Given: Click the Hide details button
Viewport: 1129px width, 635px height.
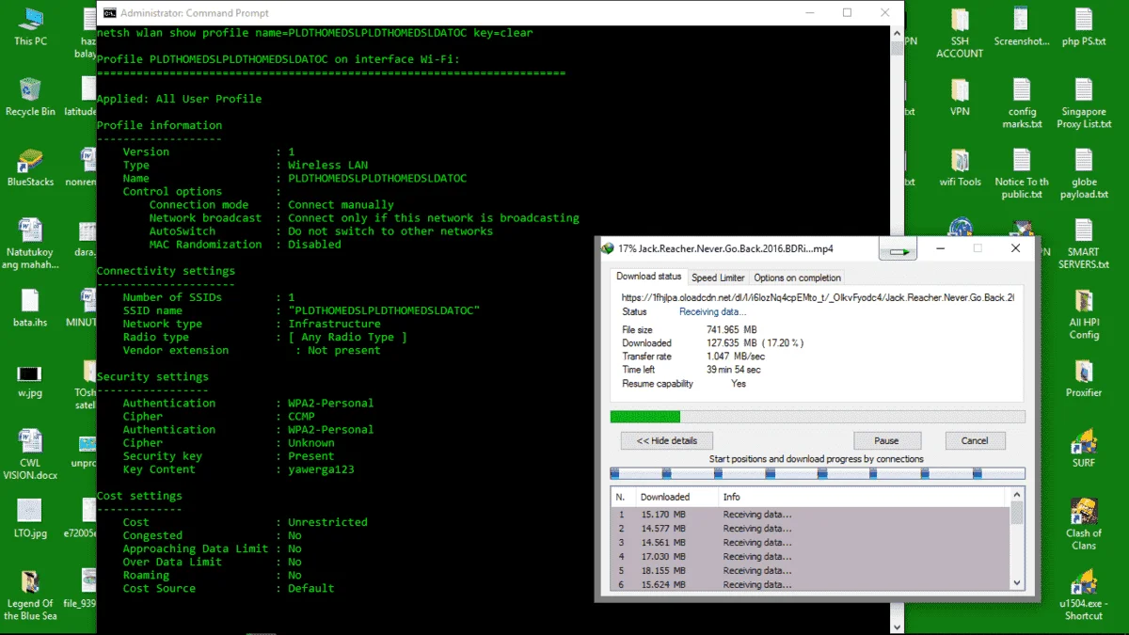Looking at the screenshot, I should (667, 440).
